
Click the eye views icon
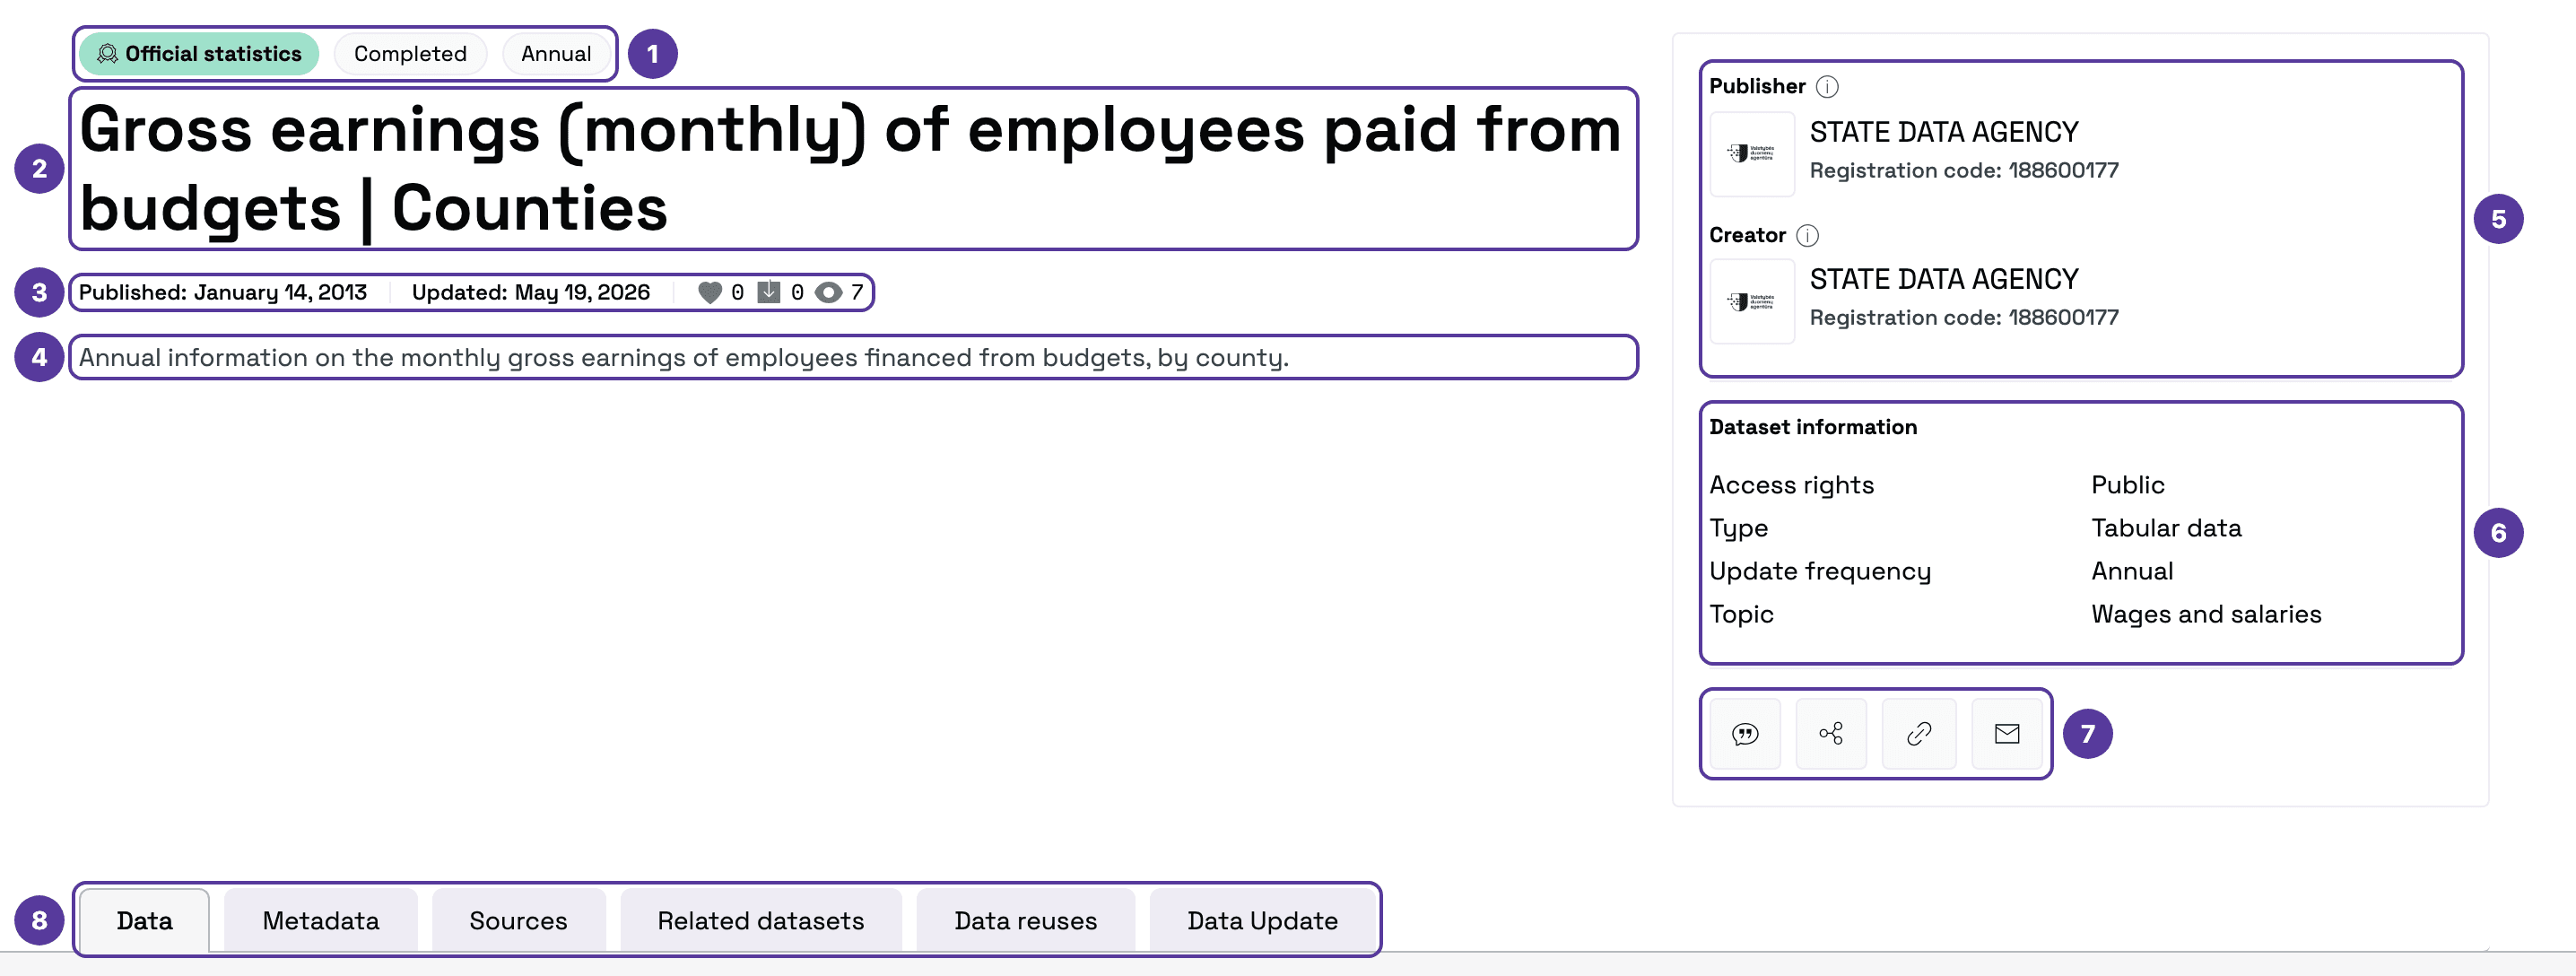pyautogui.click(x=828, y=292)
